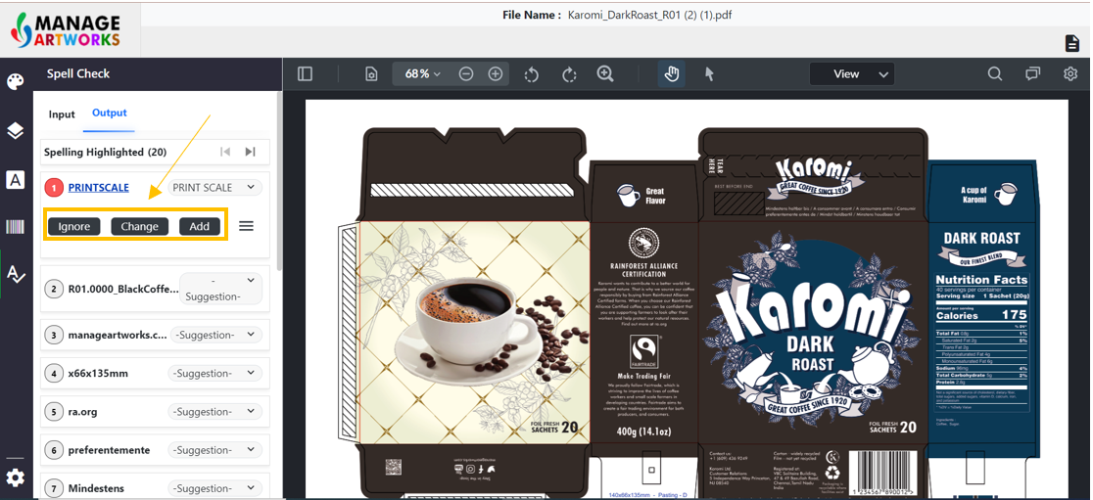Select the arrow pointer tool
Viewport: 1093px width, 500px height.
(x=709, y=73)
